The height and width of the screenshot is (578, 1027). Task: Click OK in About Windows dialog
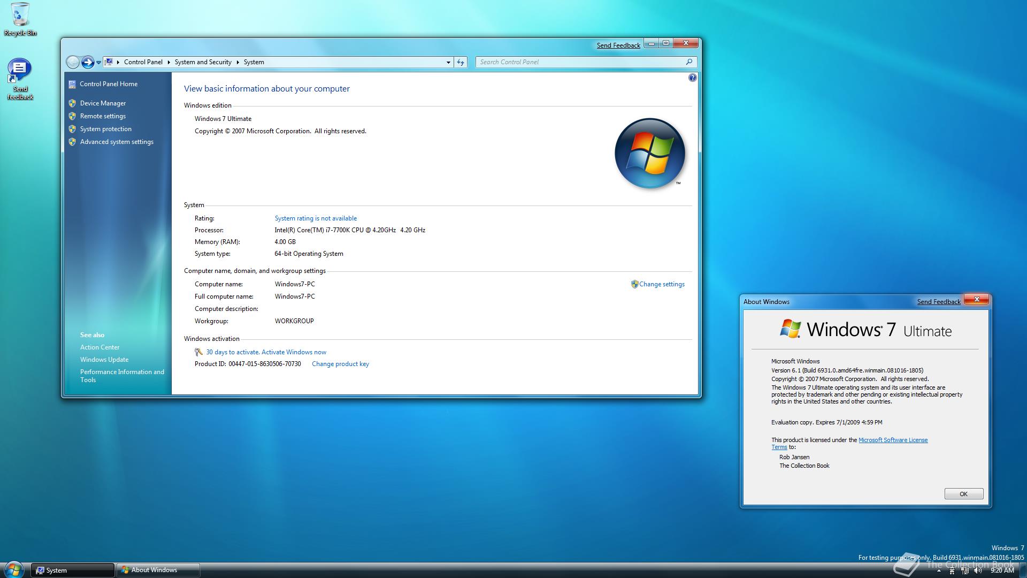click(x=963, y=494)
